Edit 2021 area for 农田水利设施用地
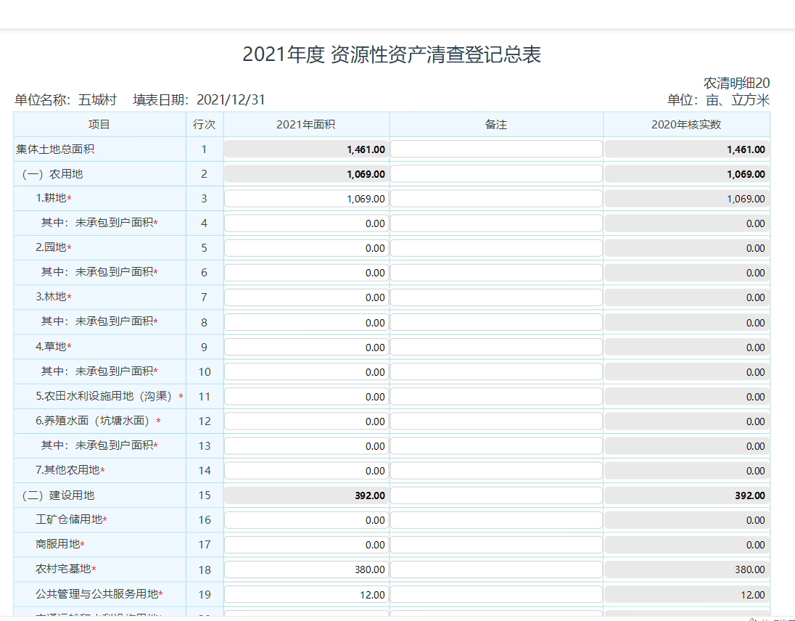Viewport: 795px width, 621px height. [x=306, y=396]
